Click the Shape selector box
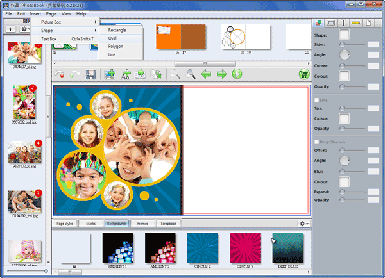 click(x=344, y=35)
